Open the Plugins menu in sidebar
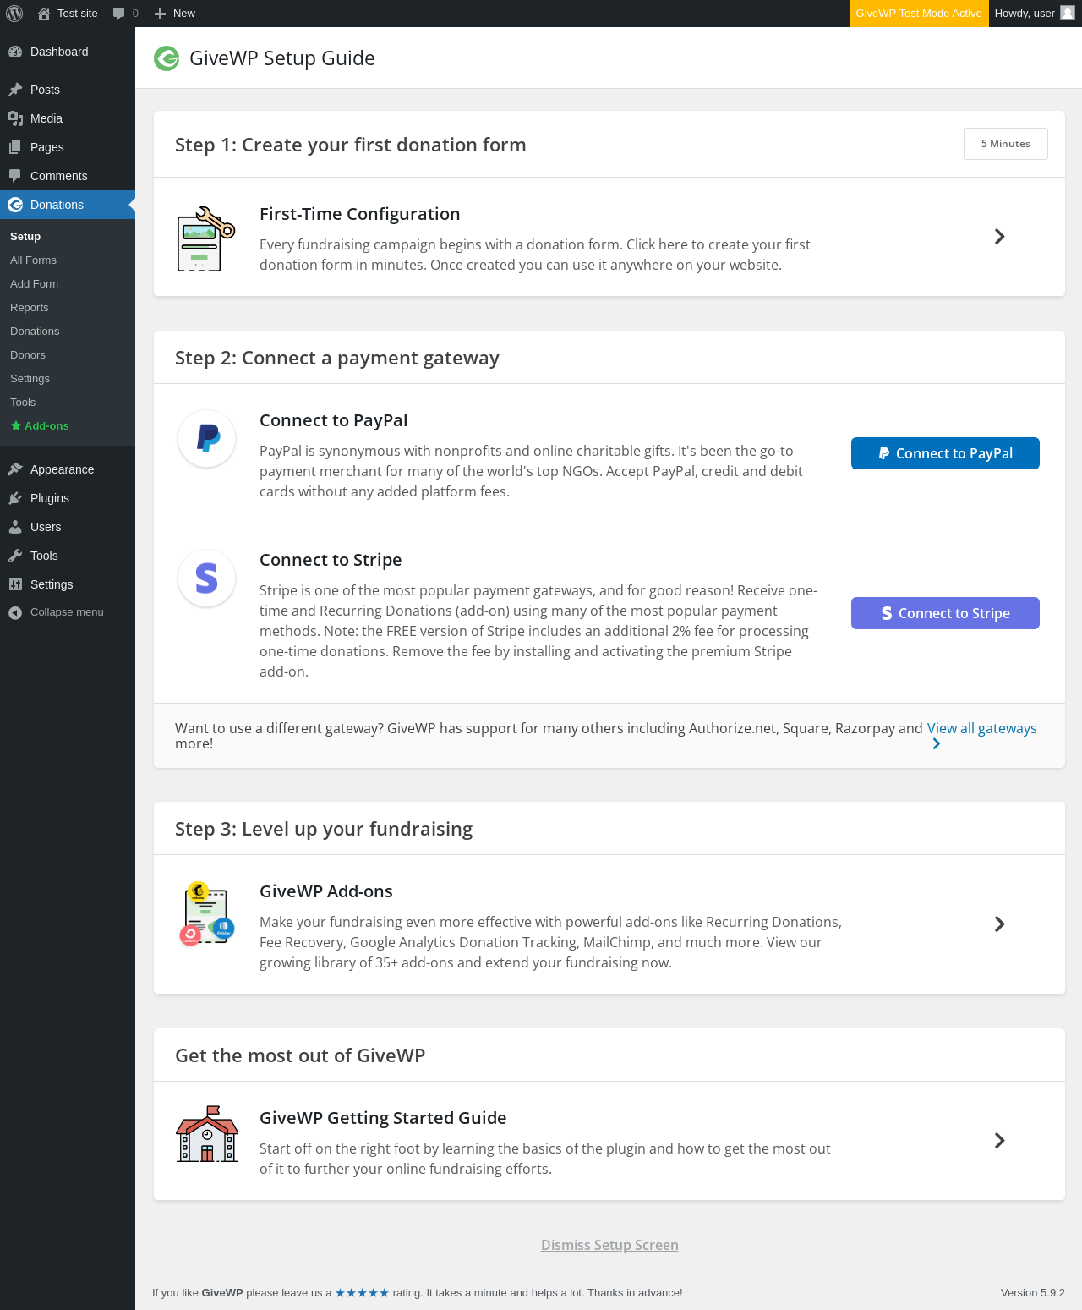 [x=50, y=498]
